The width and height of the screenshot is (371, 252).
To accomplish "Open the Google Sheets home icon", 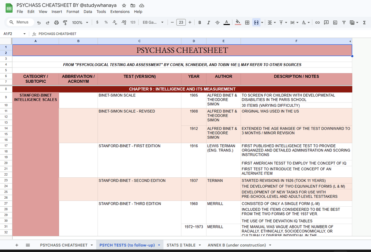I will click(x=9, y=8).
